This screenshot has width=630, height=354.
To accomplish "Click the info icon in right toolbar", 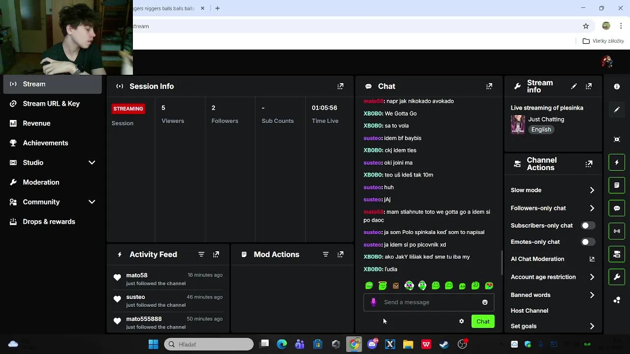I will coord(617,87).
